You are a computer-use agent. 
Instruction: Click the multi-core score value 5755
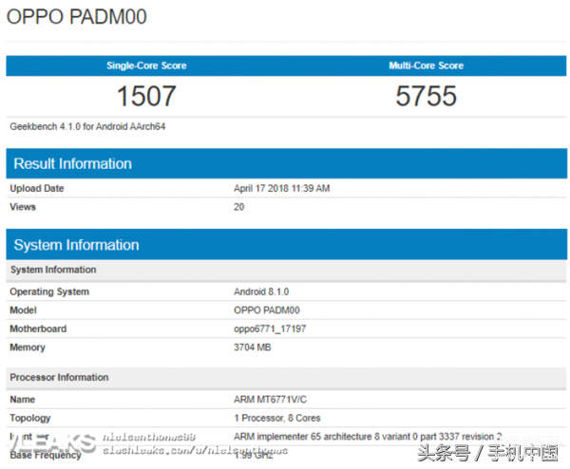click(x=426, y=96)
